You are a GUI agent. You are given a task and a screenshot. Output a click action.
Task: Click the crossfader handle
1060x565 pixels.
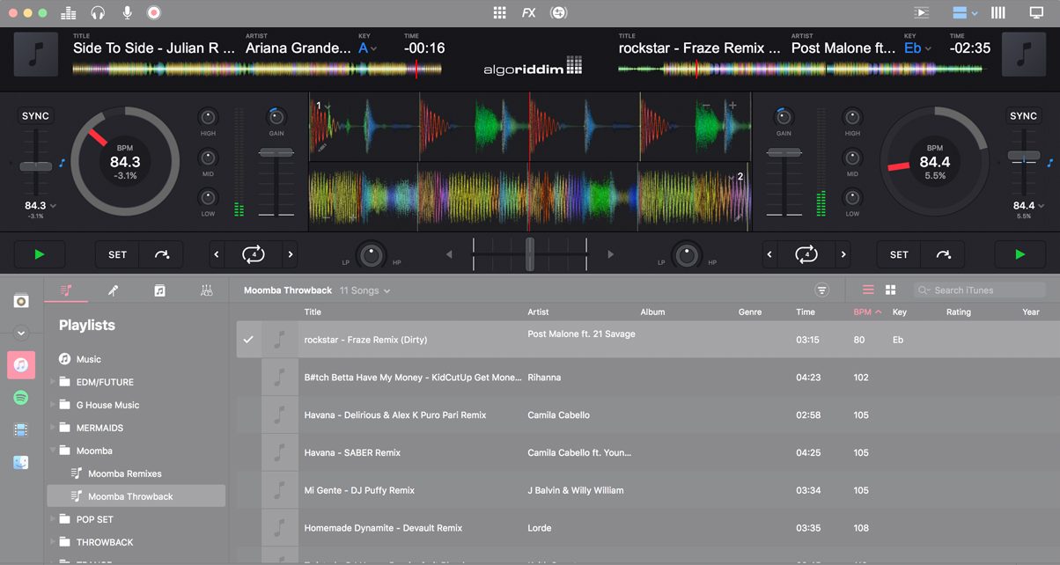pos(530,254)
